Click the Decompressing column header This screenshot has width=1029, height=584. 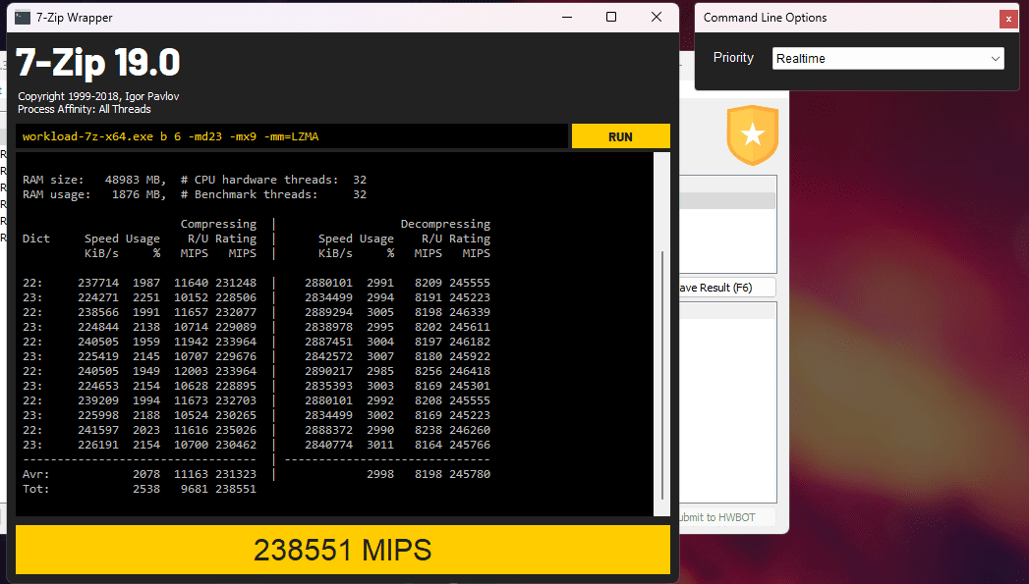[445, 224]
